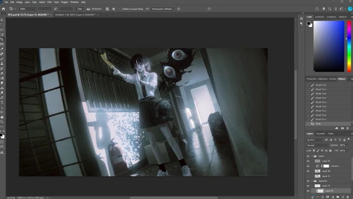The width and height of the screenshot is (353, 199).
Task: Open the Filter menu
Action: pyautogui.click(x=50, y=2)
